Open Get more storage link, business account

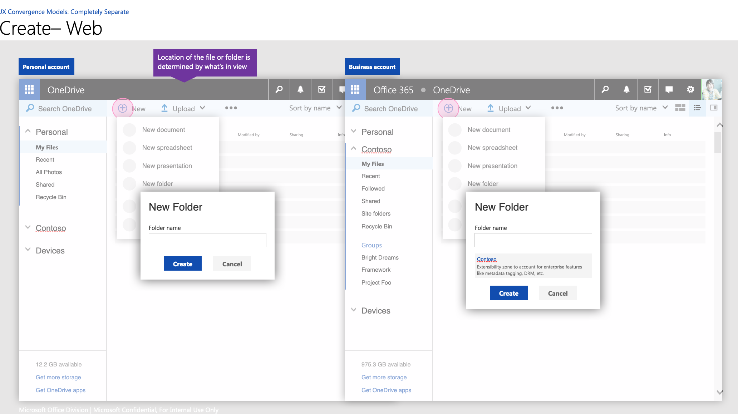(x=384, y=377)
